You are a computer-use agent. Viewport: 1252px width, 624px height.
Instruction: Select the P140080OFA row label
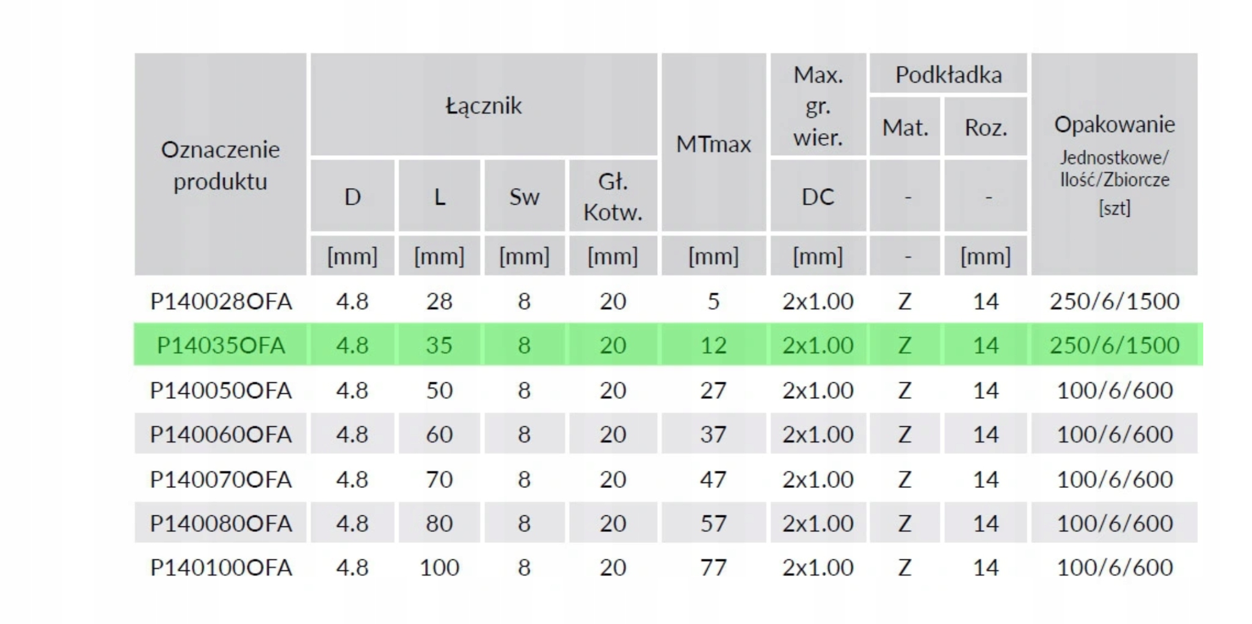(x=221, y=523)
